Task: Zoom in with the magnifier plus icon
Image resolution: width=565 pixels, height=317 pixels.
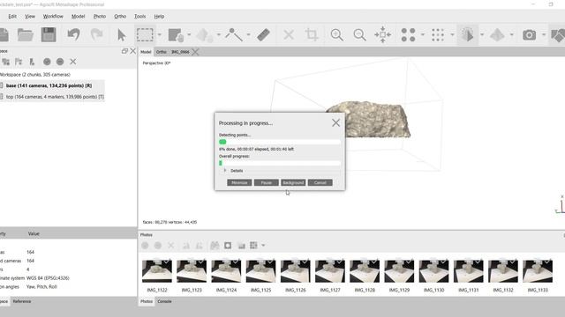Action: 337,35
